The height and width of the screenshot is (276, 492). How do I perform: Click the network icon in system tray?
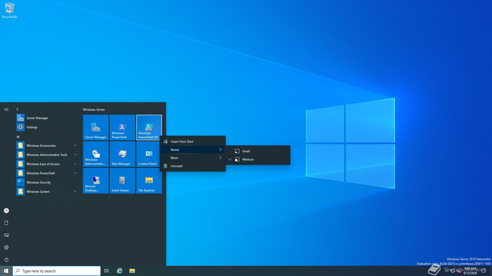pyautogui.click(x=453, y=271)
